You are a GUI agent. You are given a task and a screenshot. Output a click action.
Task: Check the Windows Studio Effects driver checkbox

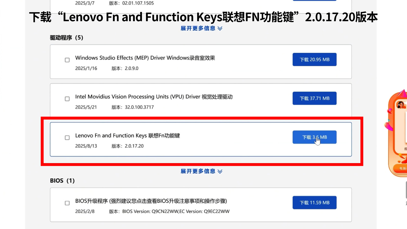[67, 60]
